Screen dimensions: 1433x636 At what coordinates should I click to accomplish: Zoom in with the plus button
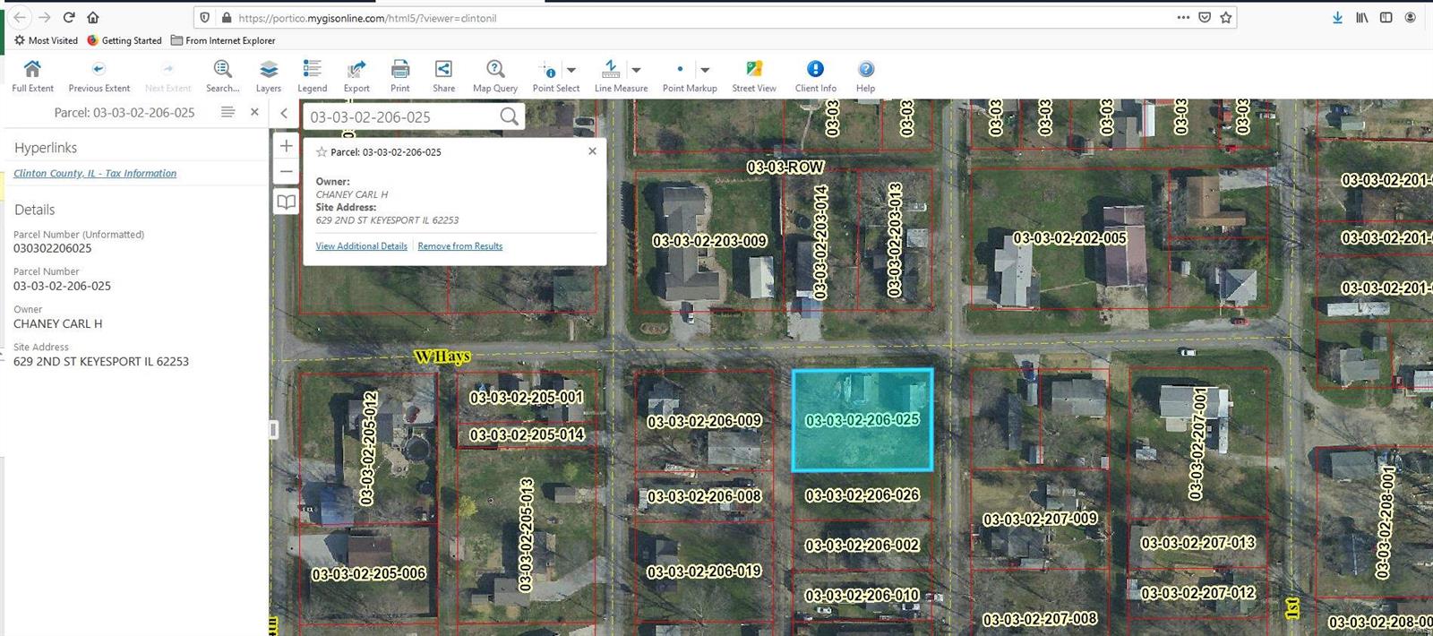pyautogui.click(x=286, y=146)
